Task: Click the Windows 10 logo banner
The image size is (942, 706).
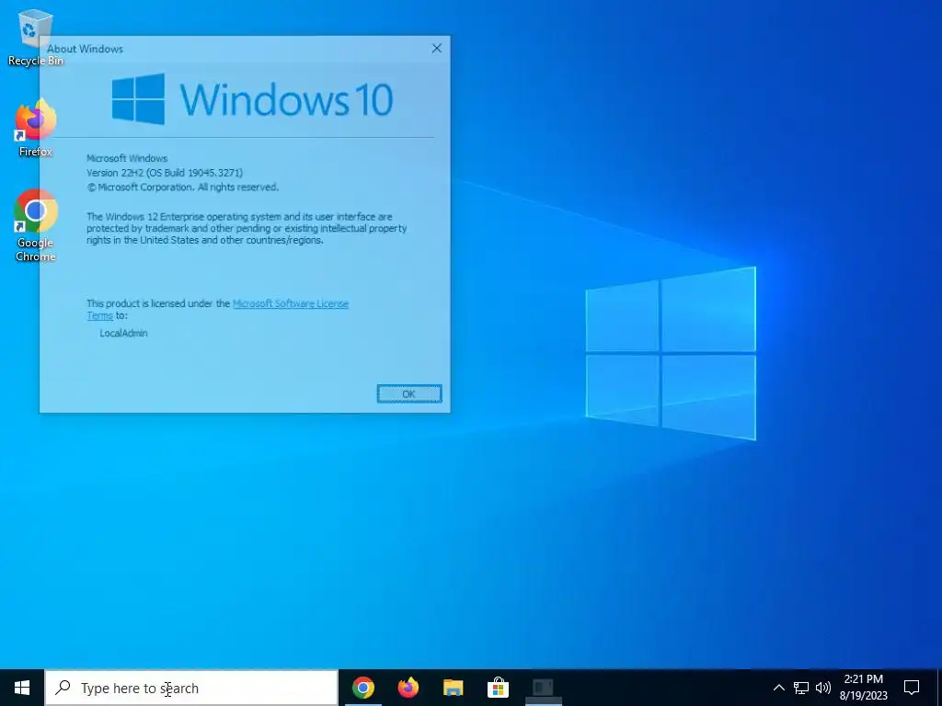Action: pos(252,99)
